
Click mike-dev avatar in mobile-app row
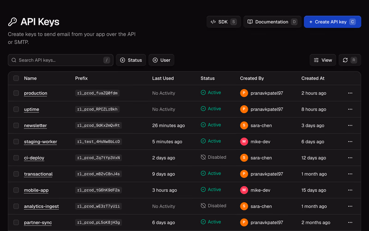244,190
